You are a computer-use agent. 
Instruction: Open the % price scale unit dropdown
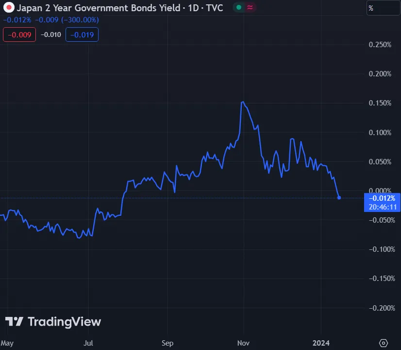[x=383, y=8]
